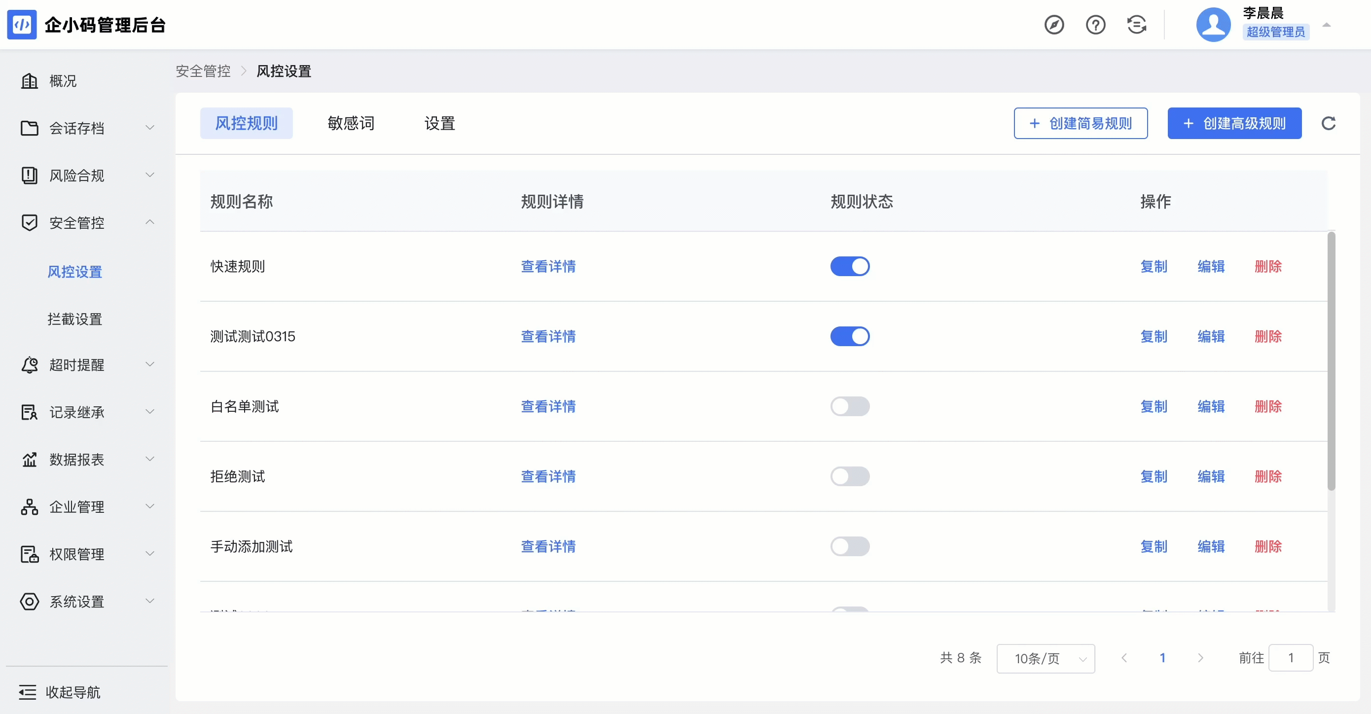The image size is (1371, 714).
Task: View details of 快速规则
Action: [x=548, y=267]
